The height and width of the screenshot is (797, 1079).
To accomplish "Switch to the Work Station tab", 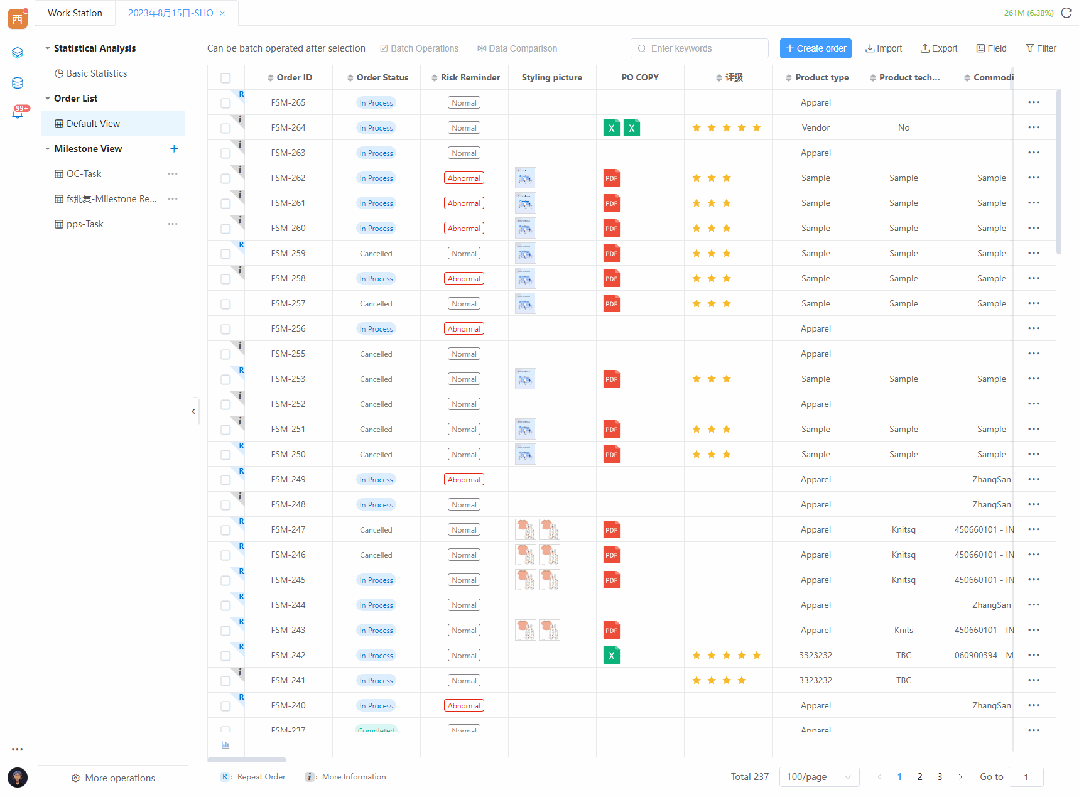I will tap(75, 13).
